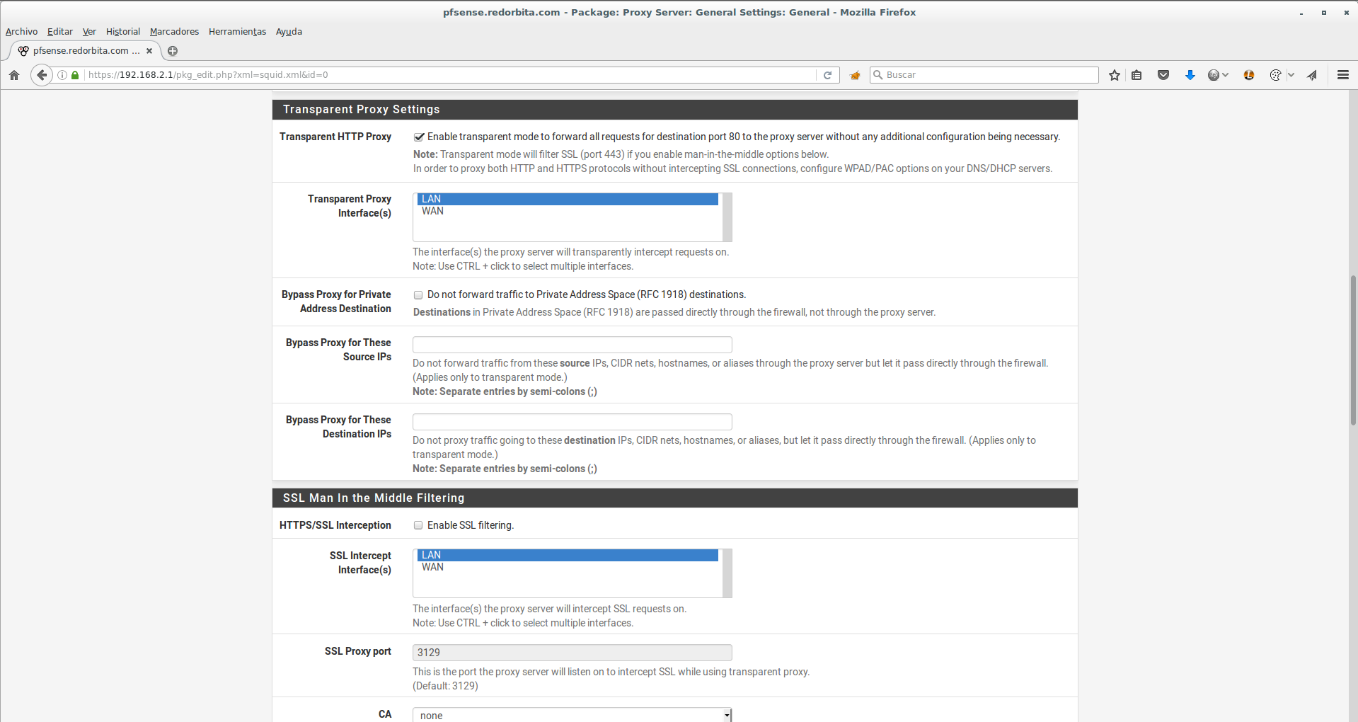Tick the Enable SSL filtering checkbox

(418, 525)
